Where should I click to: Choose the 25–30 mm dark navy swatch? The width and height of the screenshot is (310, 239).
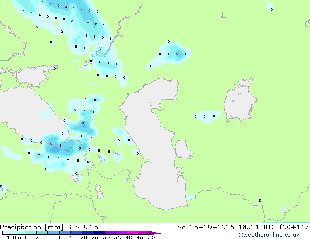99,233
